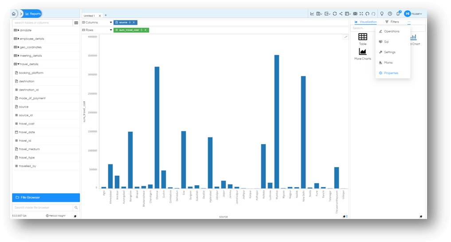Select the travel_cost column

pos(27,124)
